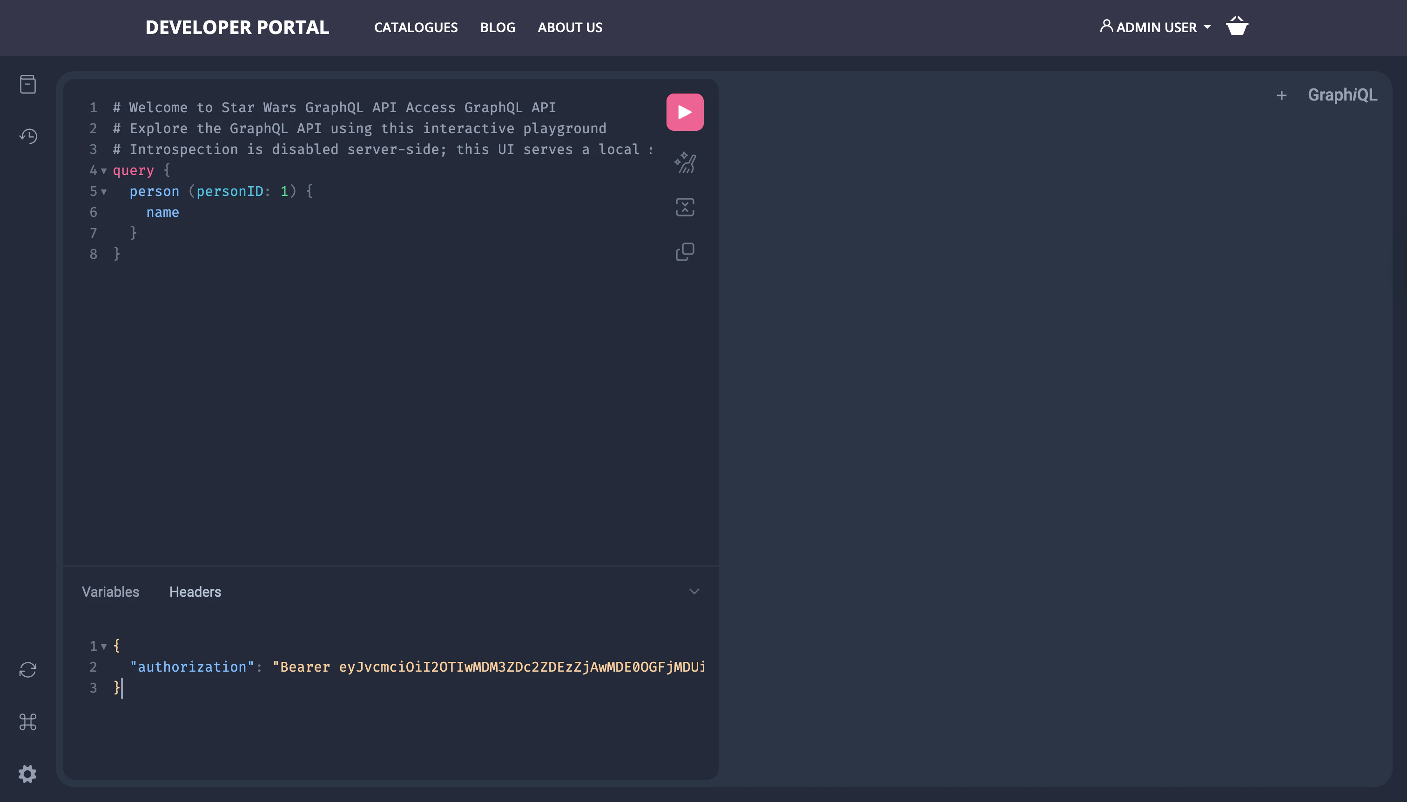The image size is (1407, 802).
Task: Execute the person query with the play button
Action: (x=685, y=111)
